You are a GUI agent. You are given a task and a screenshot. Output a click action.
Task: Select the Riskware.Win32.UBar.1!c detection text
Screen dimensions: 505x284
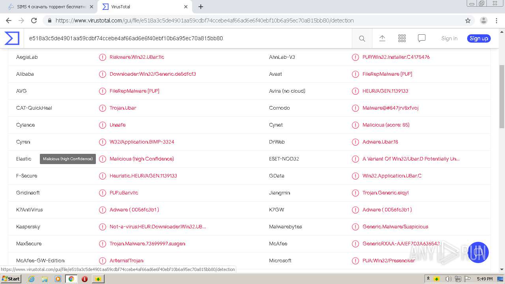[137, 57]
